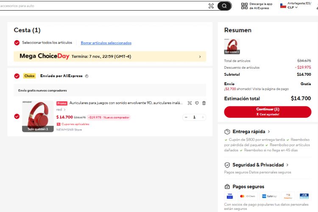Click the QR code app download icon
This screenshot has height=212, width=318.
(x=244, y=6)
